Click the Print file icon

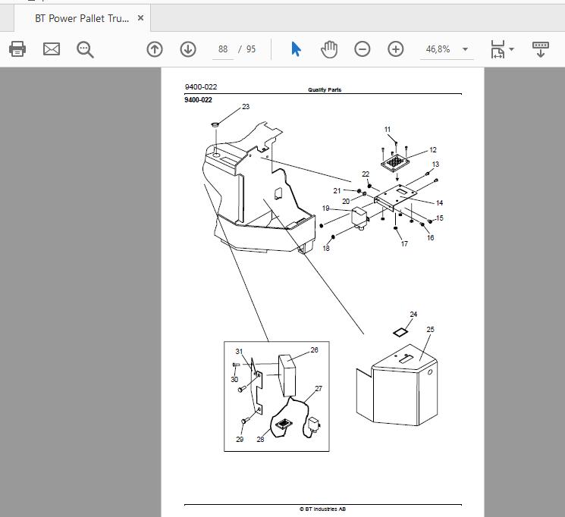click(x=17, y=49)
